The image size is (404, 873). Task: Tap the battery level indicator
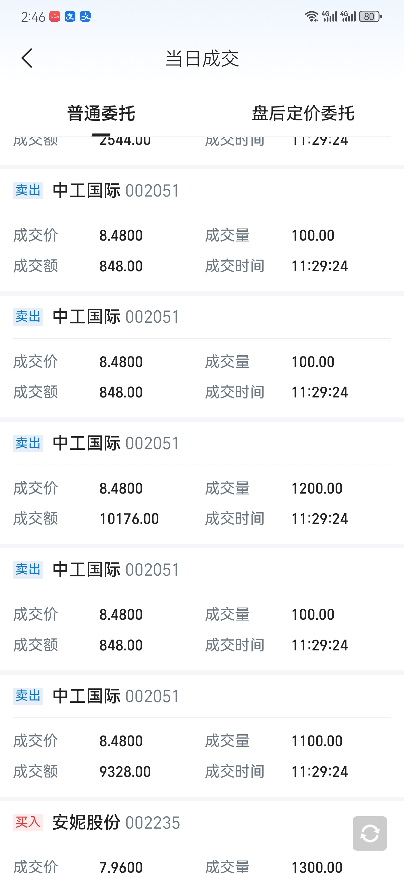(x=370, y=17)
